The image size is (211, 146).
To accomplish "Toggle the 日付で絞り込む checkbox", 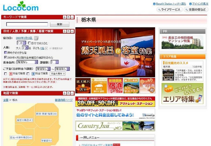I will pyautogui.click(x=30, y=43).
